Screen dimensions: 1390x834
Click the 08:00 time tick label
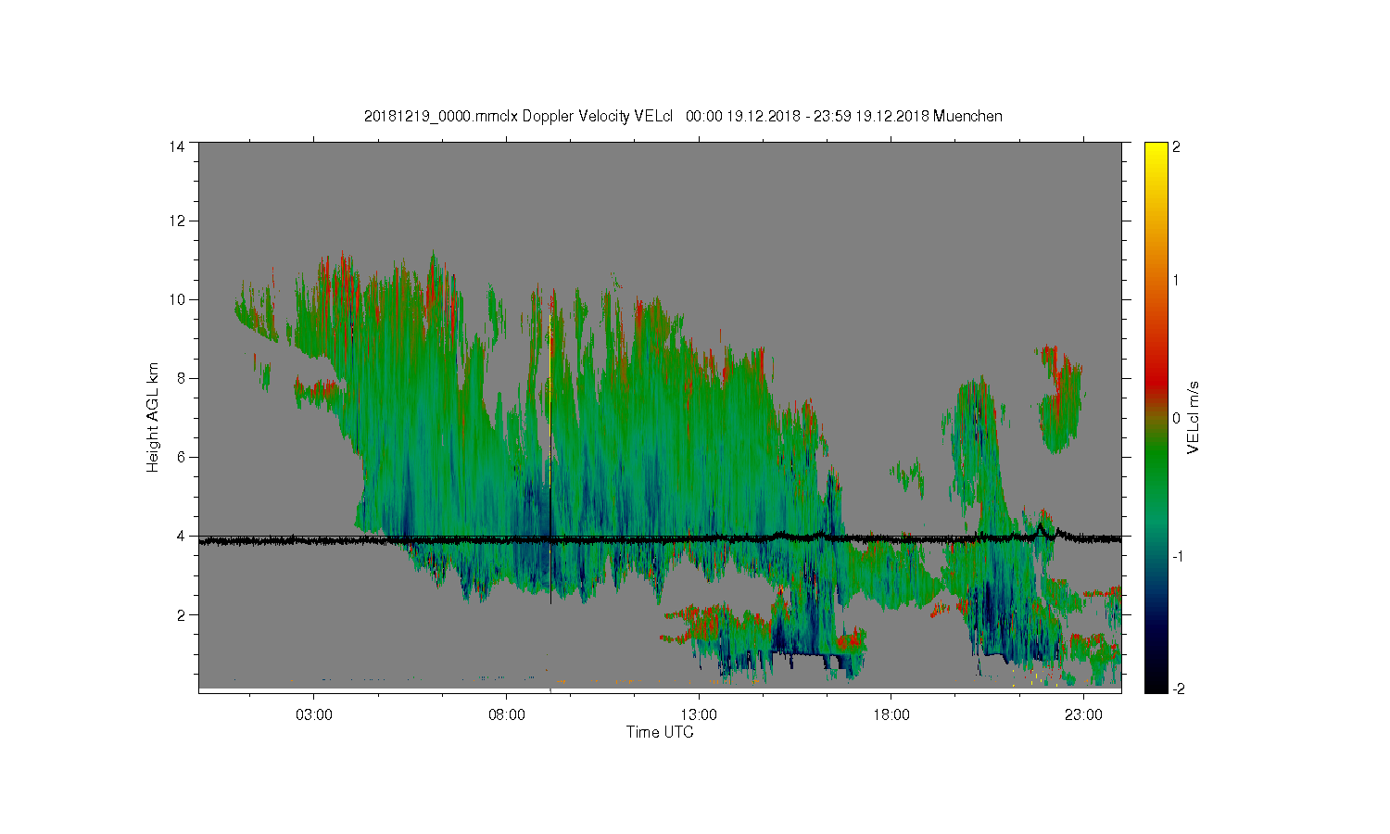click(507, 715)
